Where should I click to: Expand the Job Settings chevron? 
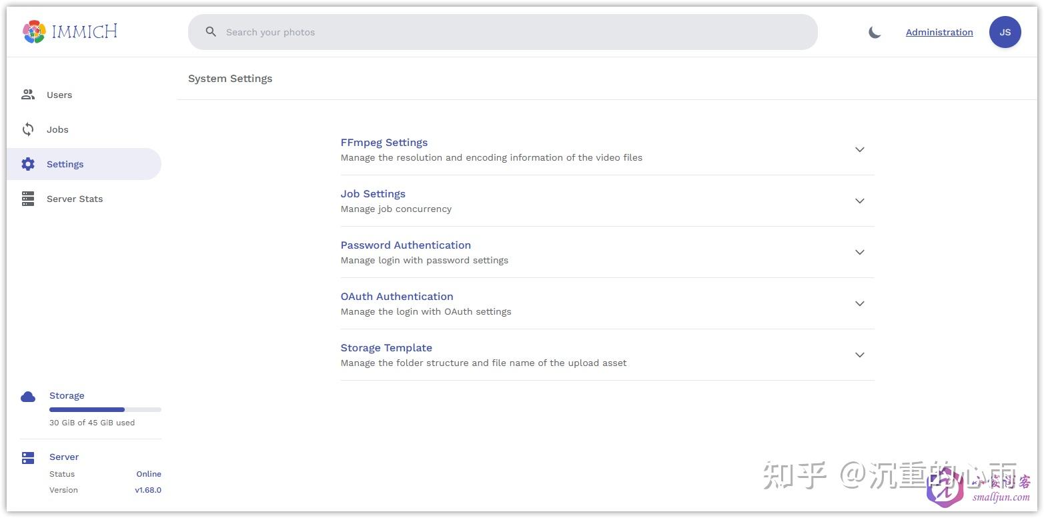(x=860, y=201)
